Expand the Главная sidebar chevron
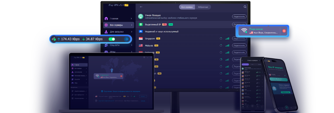This screenshot has height=113, width=334. (x=131, y=18)
